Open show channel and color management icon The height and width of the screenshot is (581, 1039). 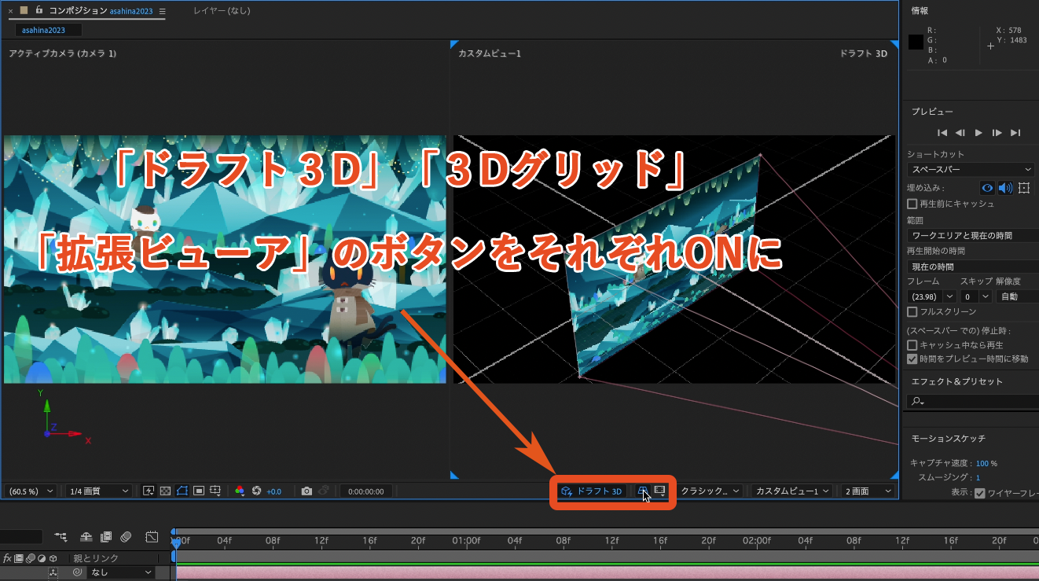(x=240, y=491)
